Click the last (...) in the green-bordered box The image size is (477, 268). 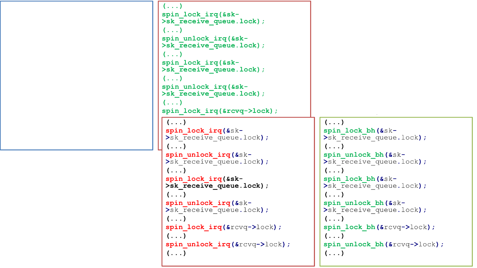(x=334, y=253)
